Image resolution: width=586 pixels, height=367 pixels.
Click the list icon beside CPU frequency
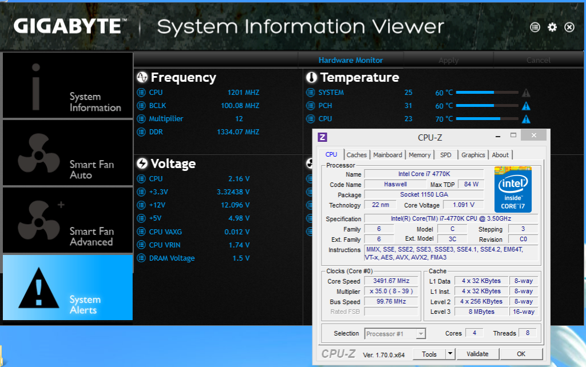tap(141, 93)
